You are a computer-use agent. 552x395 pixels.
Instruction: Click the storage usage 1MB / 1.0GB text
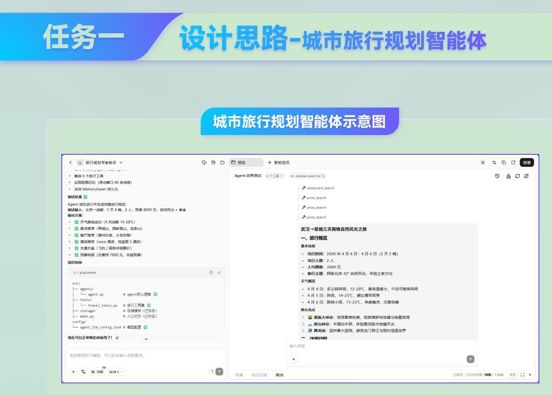(x=494, y=375)
